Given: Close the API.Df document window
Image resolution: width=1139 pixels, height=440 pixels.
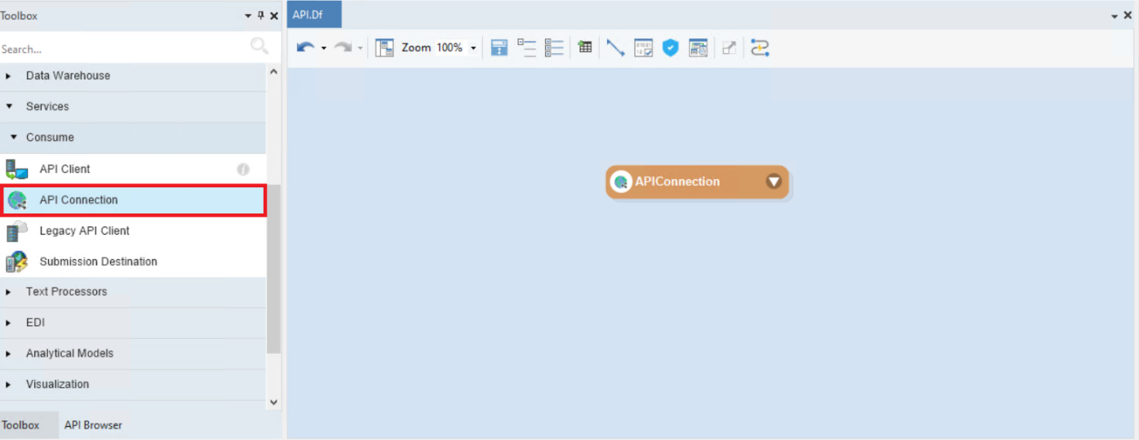Looking at the screenshot, I should (x=1128, y=15).
